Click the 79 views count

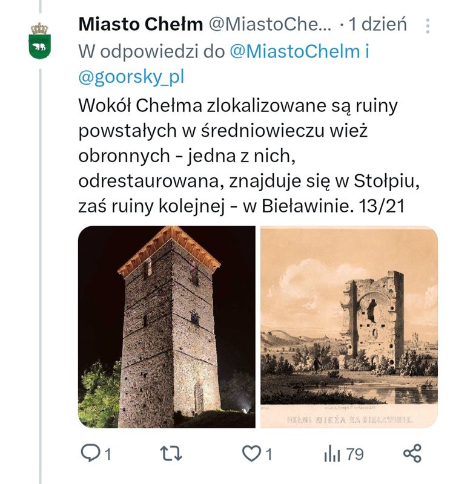(x=355, y=454)
